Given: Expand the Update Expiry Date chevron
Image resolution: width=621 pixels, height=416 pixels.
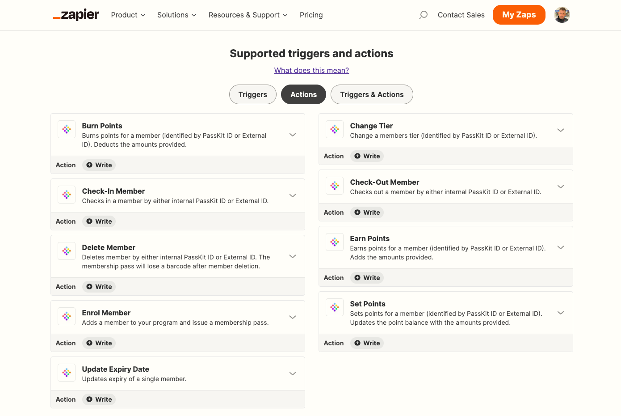Looking at the screenshot, I should 293,374.
